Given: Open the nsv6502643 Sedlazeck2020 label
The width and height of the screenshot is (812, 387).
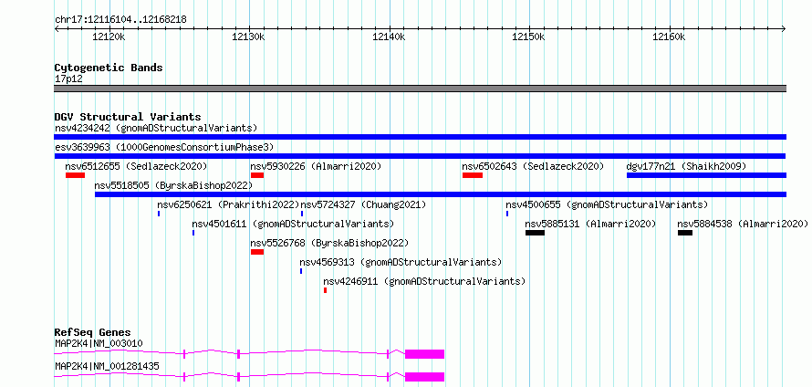Looking at the screenshot, I should coord(533,166).
